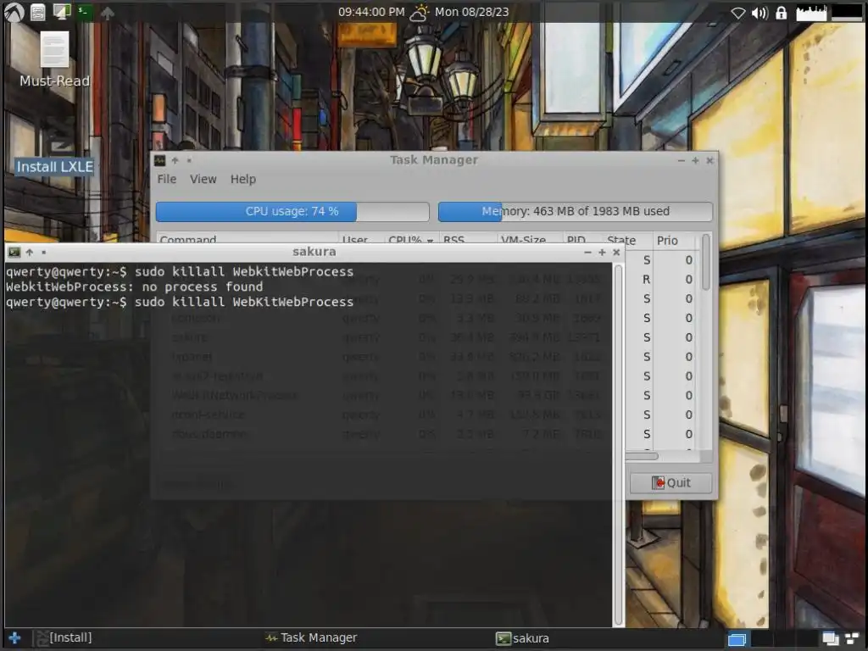Image resolution: width=868 pixels, height=651 pixels.
Task: Maximize the Task Manager window
Action: 695,160
